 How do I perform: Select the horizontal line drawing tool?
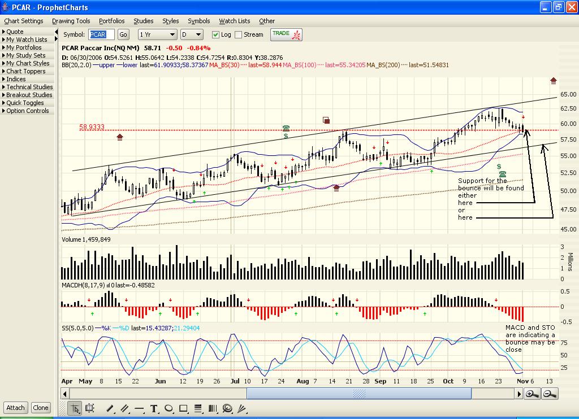pos(139,409)
